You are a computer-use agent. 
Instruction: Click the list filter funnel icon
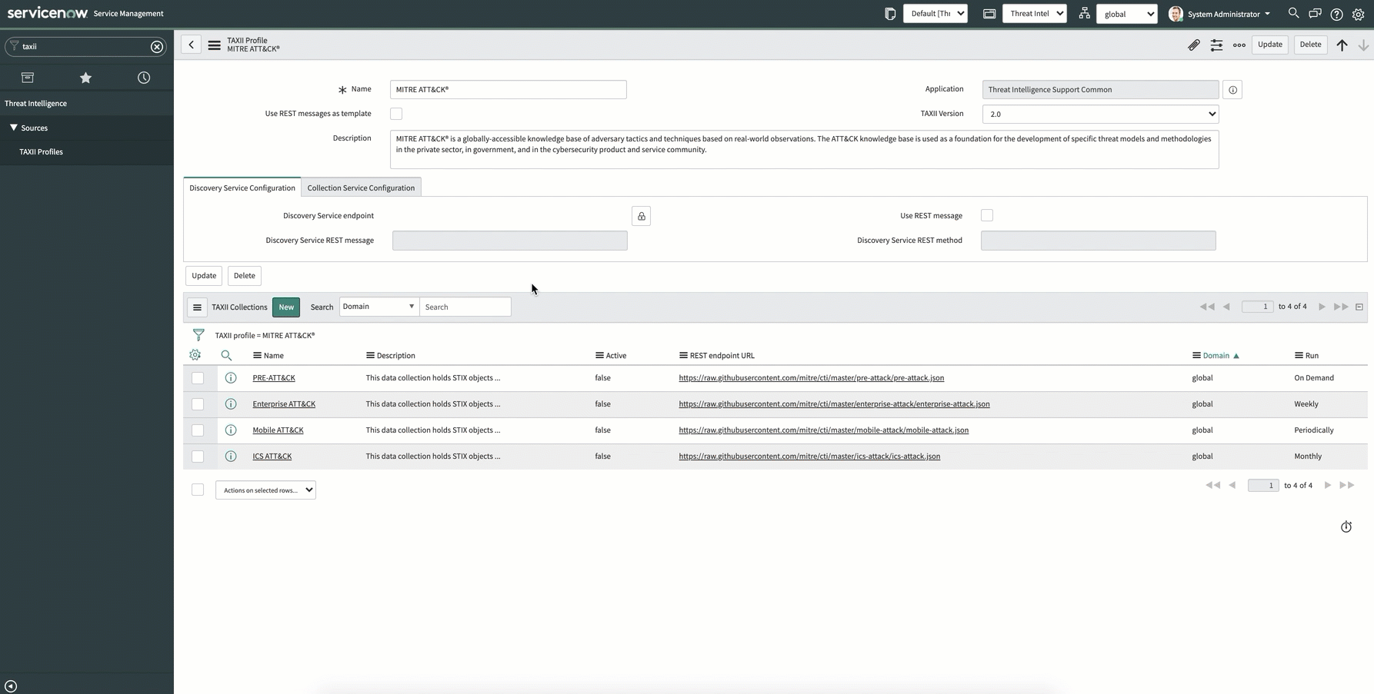click(x=198, y=335)
